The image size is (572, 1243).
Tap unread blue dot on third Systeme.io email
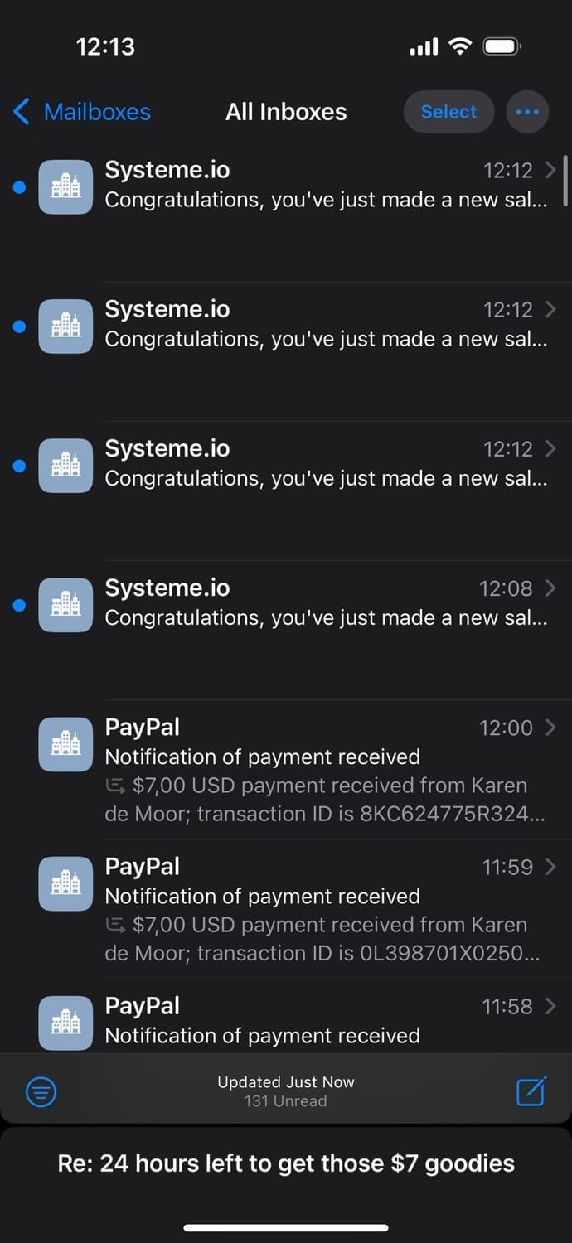pyautogui.click(x=20, y=466)
